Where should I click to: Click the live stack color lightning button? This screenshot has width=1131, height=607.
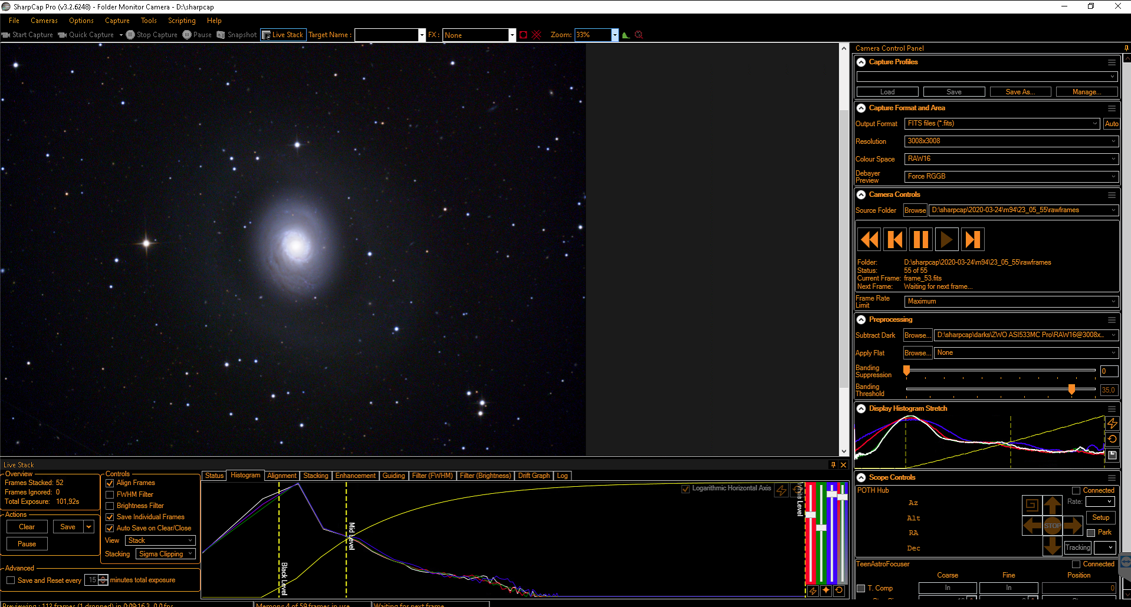coord(813,590)
